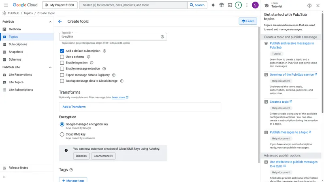
Task: Click the tutorial info icon in Learn panel
Action: (x=309, y=6)
